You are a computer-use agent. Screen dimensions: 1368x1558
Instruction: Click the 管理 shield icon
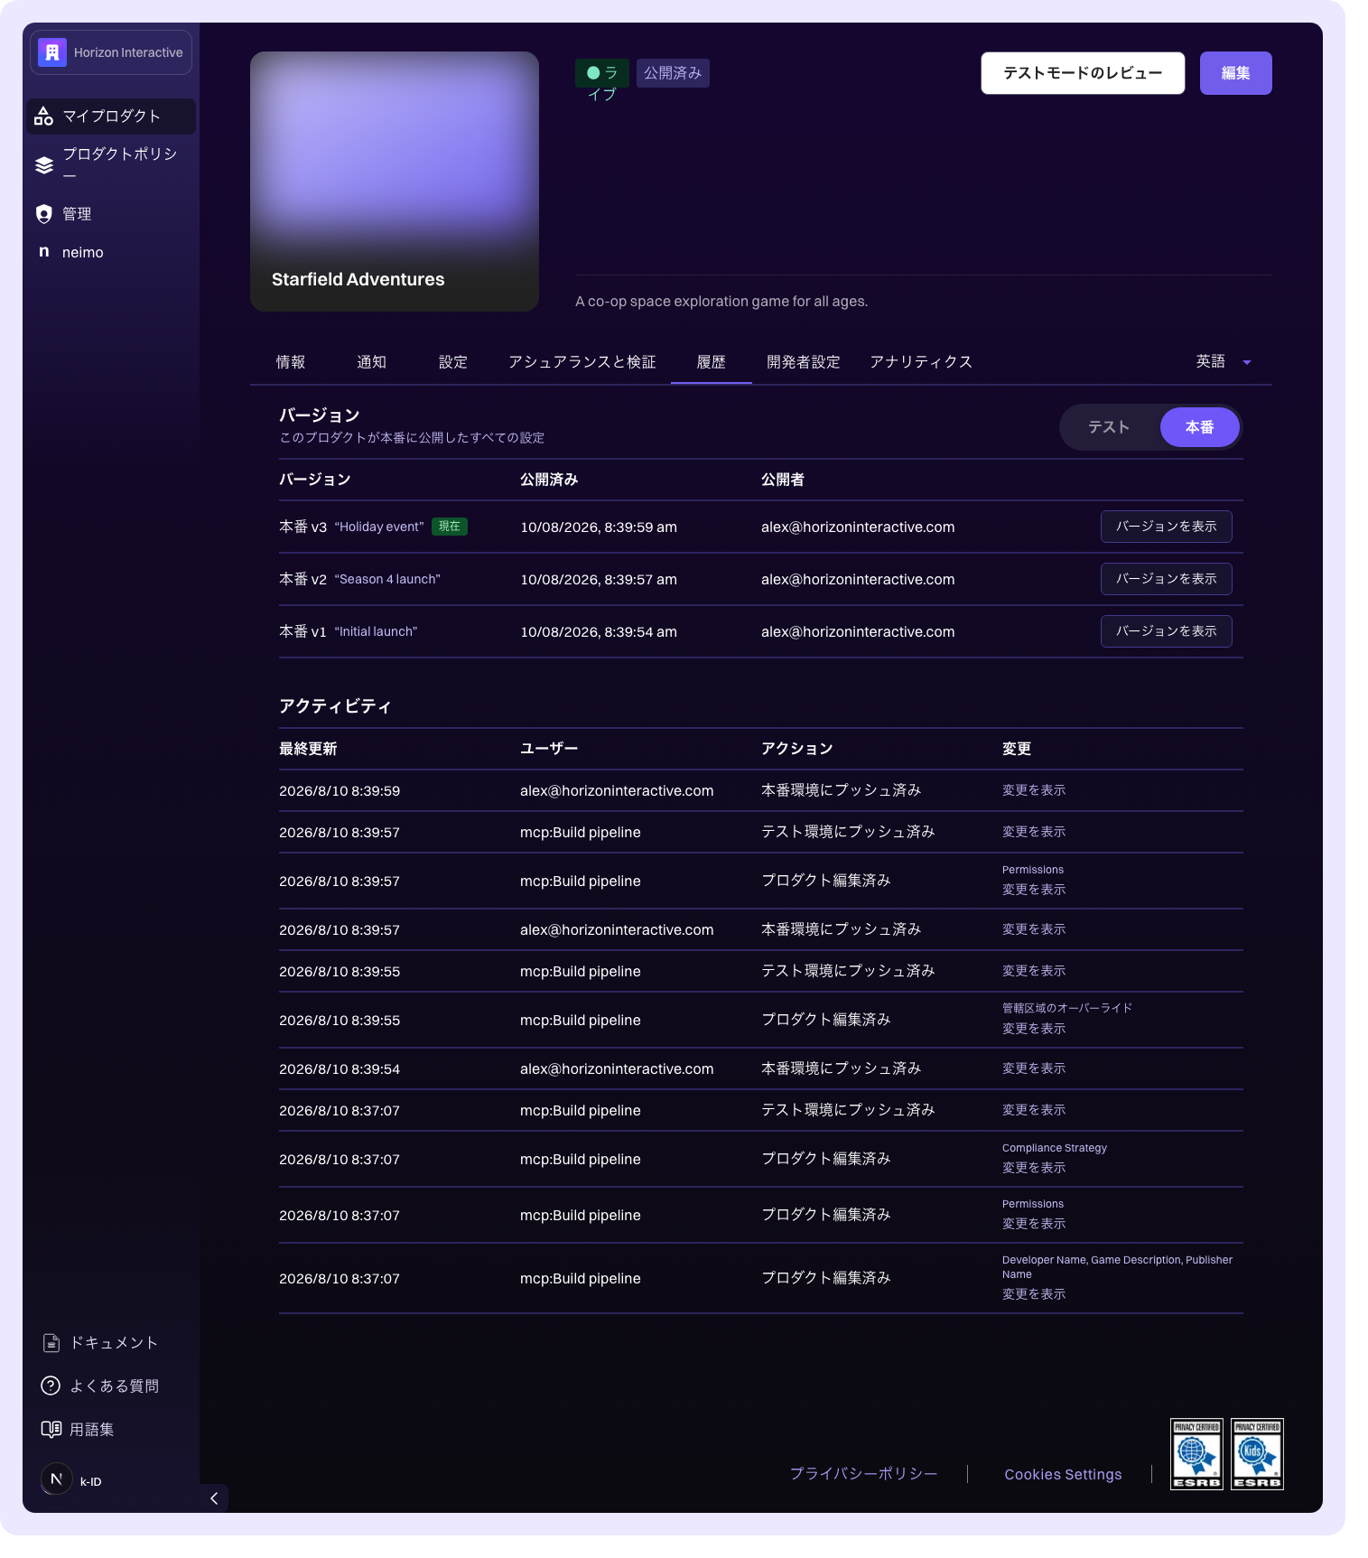pyautogui.click(x=43, y=213)
